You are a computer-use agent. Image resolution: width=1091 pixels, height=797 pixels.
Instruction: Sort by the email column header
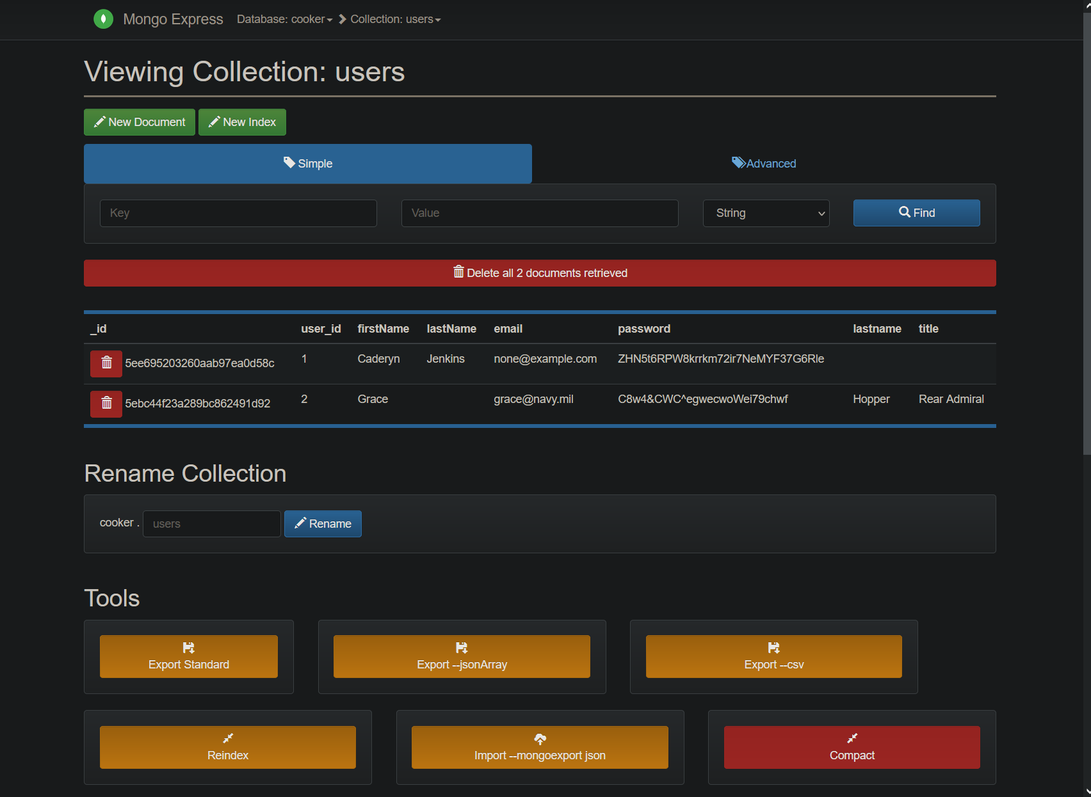coord(508,329)
